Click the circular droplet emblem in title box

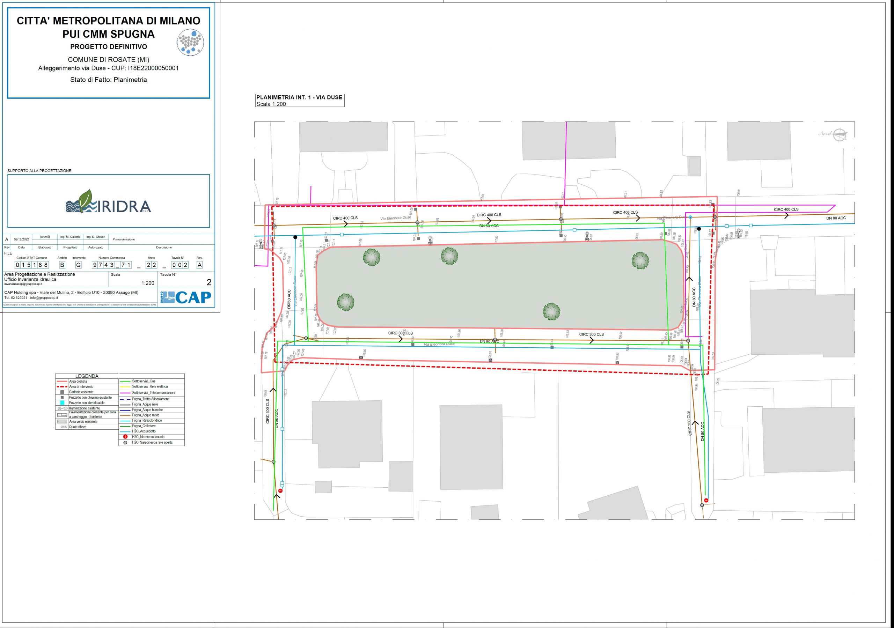coord(190,43)
